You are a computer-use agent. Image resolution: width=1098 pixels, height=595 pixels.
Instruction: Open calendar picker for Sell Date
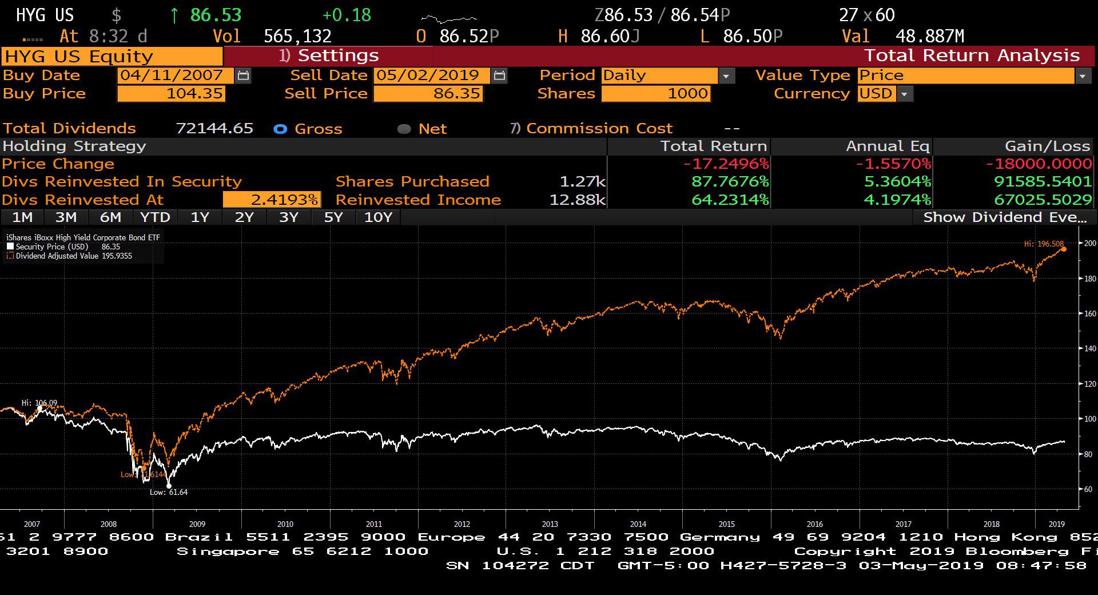coord(500,76)
